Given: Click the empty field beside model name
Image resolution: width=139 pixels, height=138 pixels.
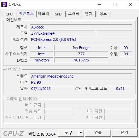Looking at the screenshot, I should coord(114,33).
